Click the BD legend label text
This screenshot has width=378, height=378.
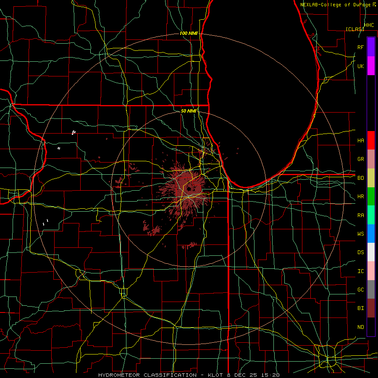click(x=360, y=178)
